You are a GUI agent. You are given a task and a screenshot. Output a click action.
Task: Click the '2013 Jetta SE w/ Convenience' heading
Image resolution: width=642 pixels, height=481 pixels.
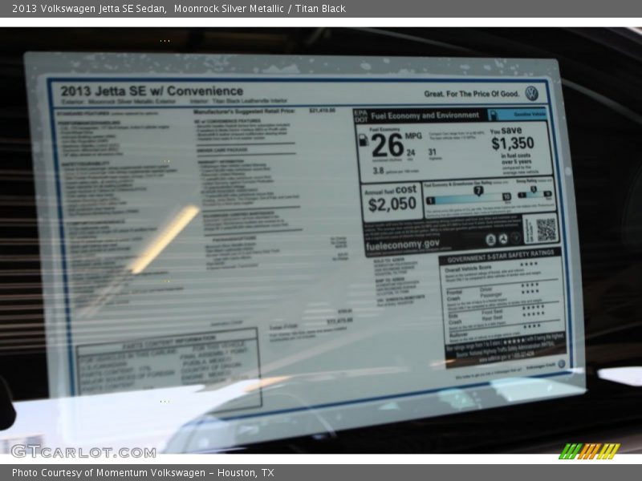(x=152, y=91)
